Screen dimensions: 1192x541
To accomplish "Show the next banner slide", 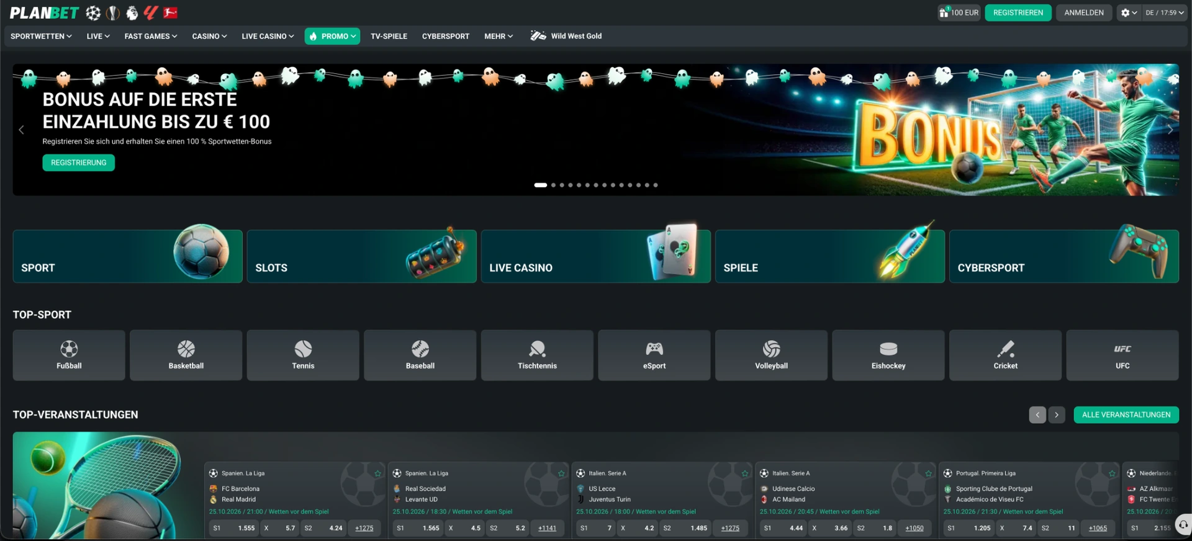I will point(1170,130).
